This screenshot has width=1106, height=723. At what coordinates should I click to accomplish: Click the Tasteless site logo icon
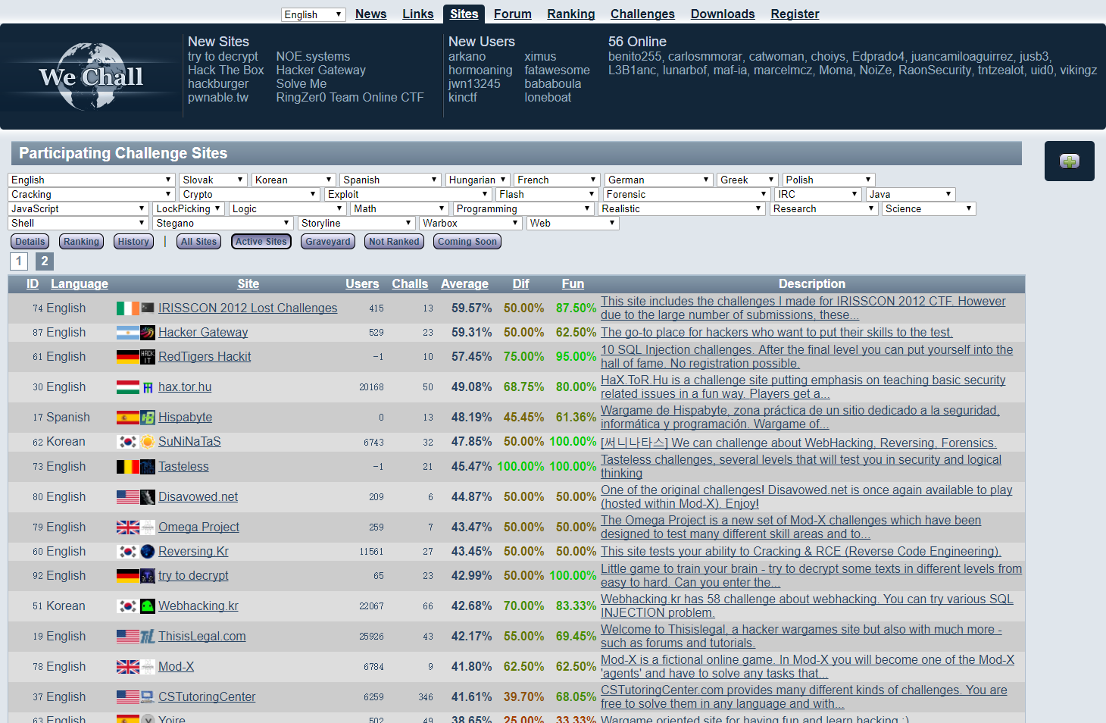(x=148, y=466)
